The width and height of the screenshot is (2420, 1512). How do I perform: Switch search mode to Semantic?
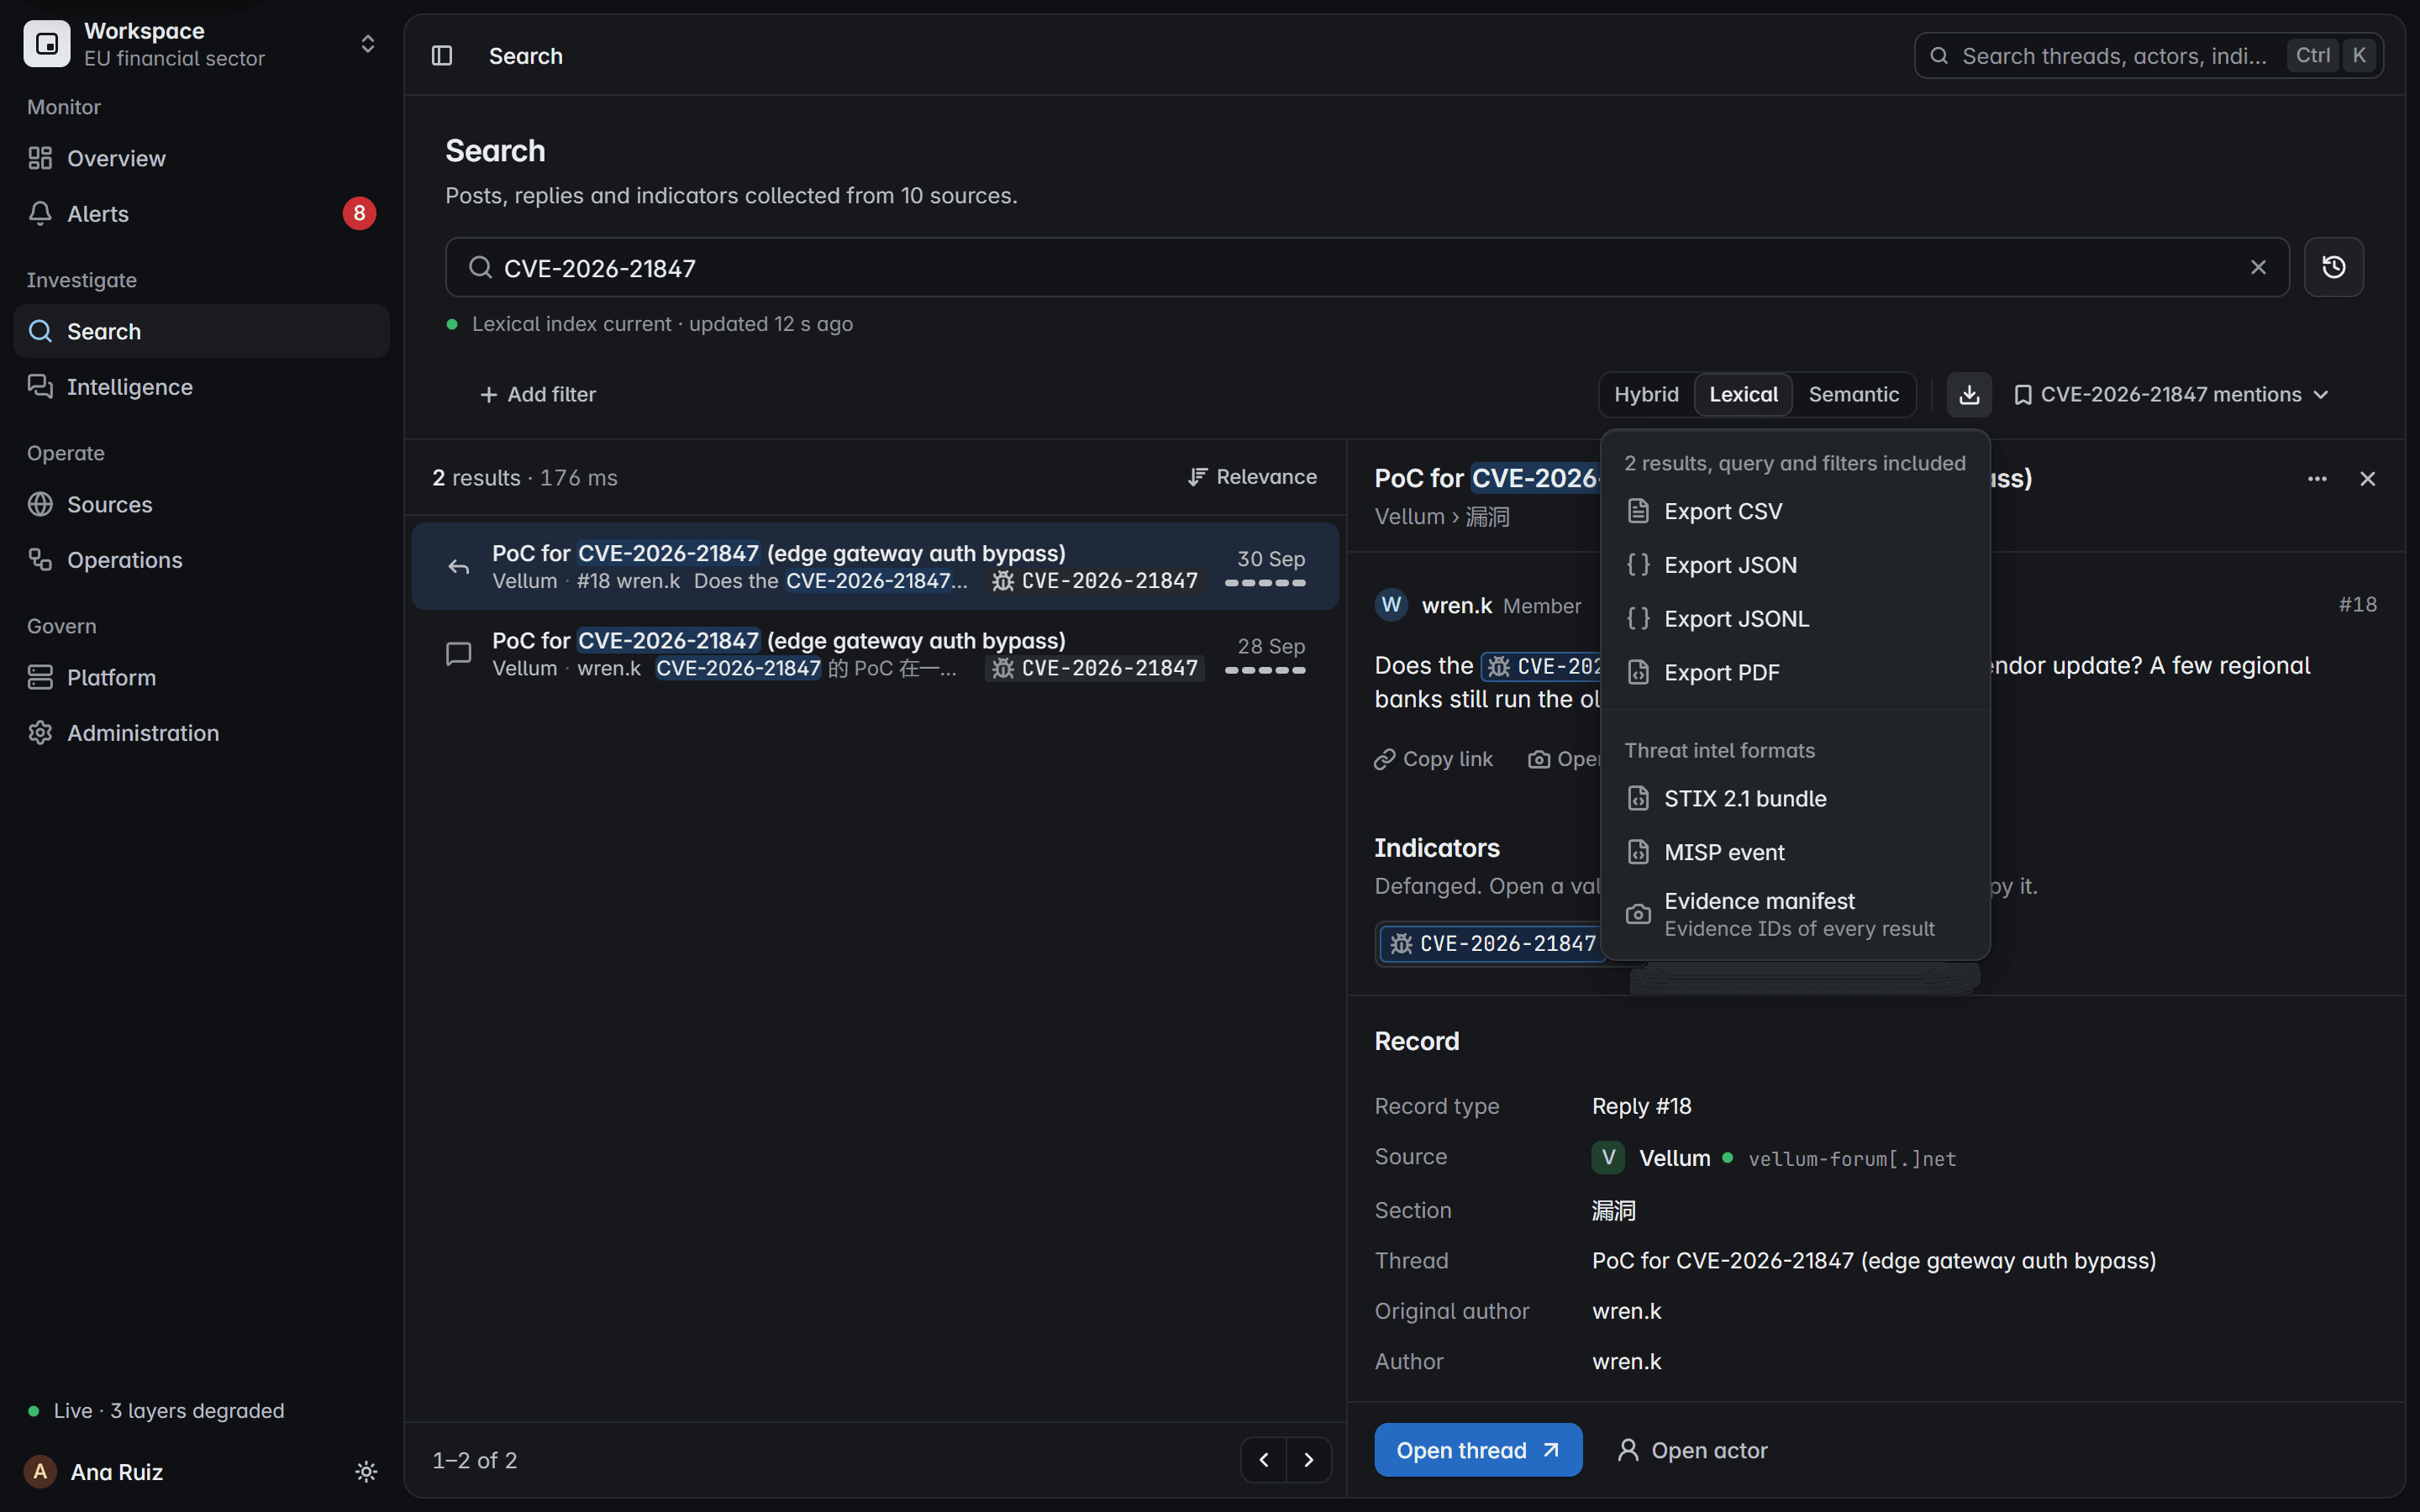[1853, 395]
